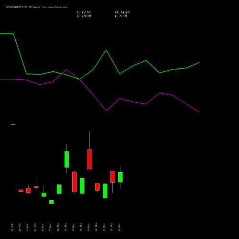Click the thin red candlestick for 24 Feb
The width and height of the screenshot is (239, 239).
pyautogui.click(x=36, y=187)
